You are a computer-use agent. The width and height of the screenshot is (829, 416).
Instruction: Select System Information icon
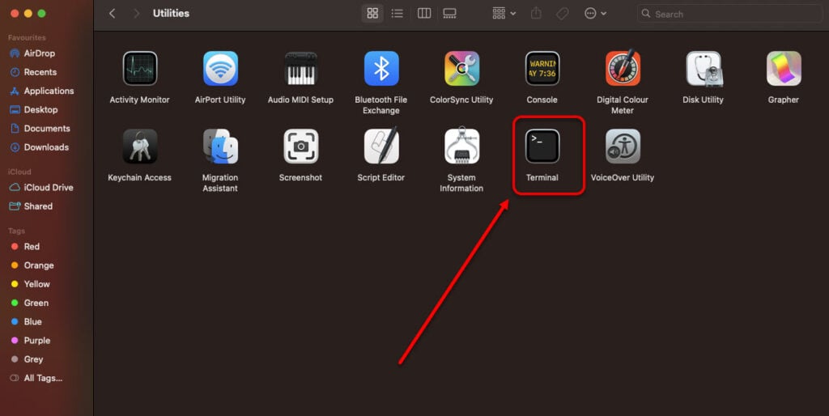pos(461,146)
